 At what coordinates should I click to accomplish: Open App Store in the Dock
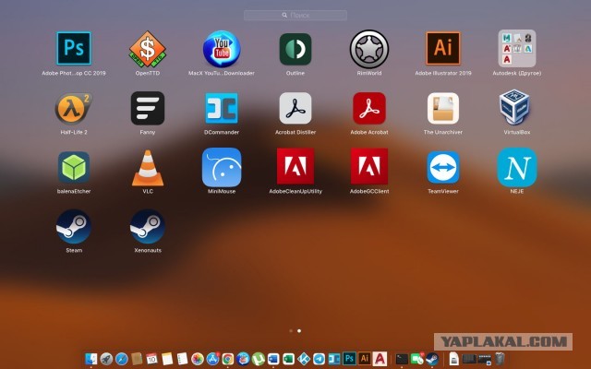pos(212,359)
